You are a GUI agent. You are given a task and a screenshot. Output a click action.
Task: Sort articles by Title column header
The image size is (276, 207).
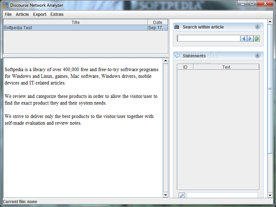(76, 22)
